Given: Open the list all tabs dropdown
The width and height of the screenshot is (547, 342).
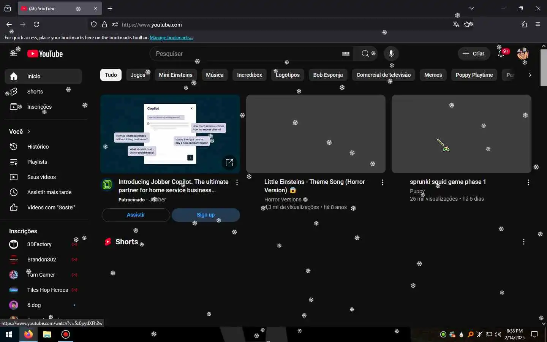Looking at the screenshot, I should pos(471,8).
